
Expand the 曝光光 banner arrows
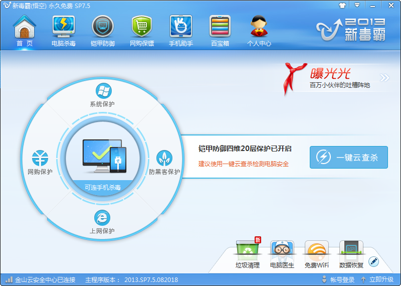tap(384, 78)
